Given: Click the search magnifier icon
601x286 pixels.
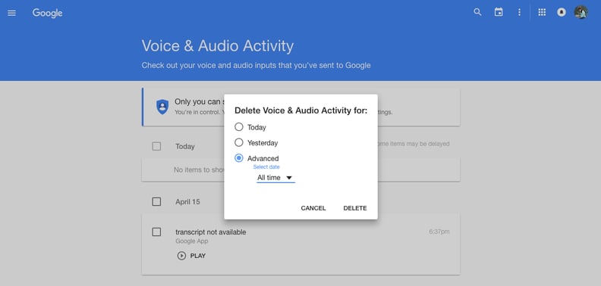Looking at the screenshot, I should click(477, 12).
